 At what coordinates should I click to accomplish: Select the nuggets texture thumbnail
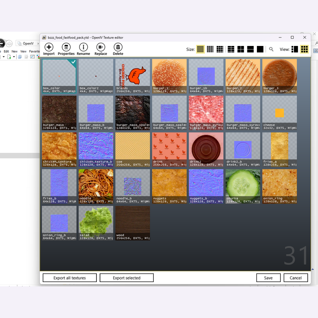[169, 186]
